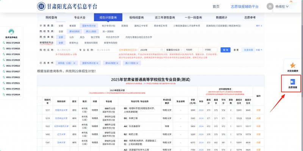
Task: Expand the 杨维旺 user menu chevron
Action: [287, 6]
